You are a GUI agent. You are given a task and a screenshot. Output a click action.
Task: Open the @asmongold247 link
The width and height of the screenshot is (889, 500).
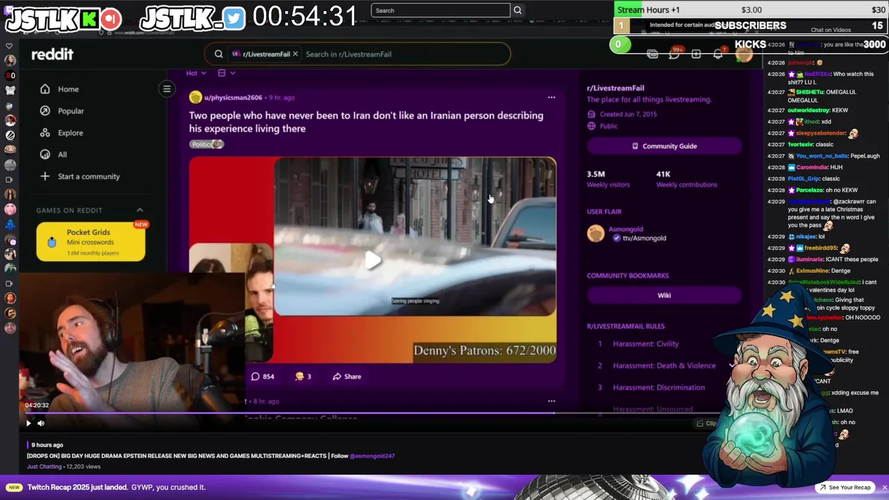click(372, 456)
